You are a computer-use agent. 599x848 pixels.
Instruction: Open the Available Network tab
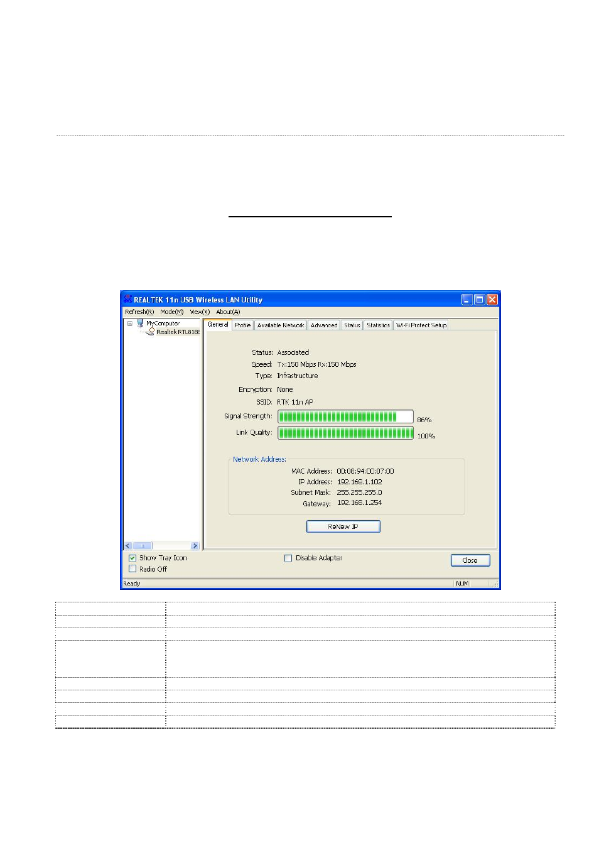point(281,325)
